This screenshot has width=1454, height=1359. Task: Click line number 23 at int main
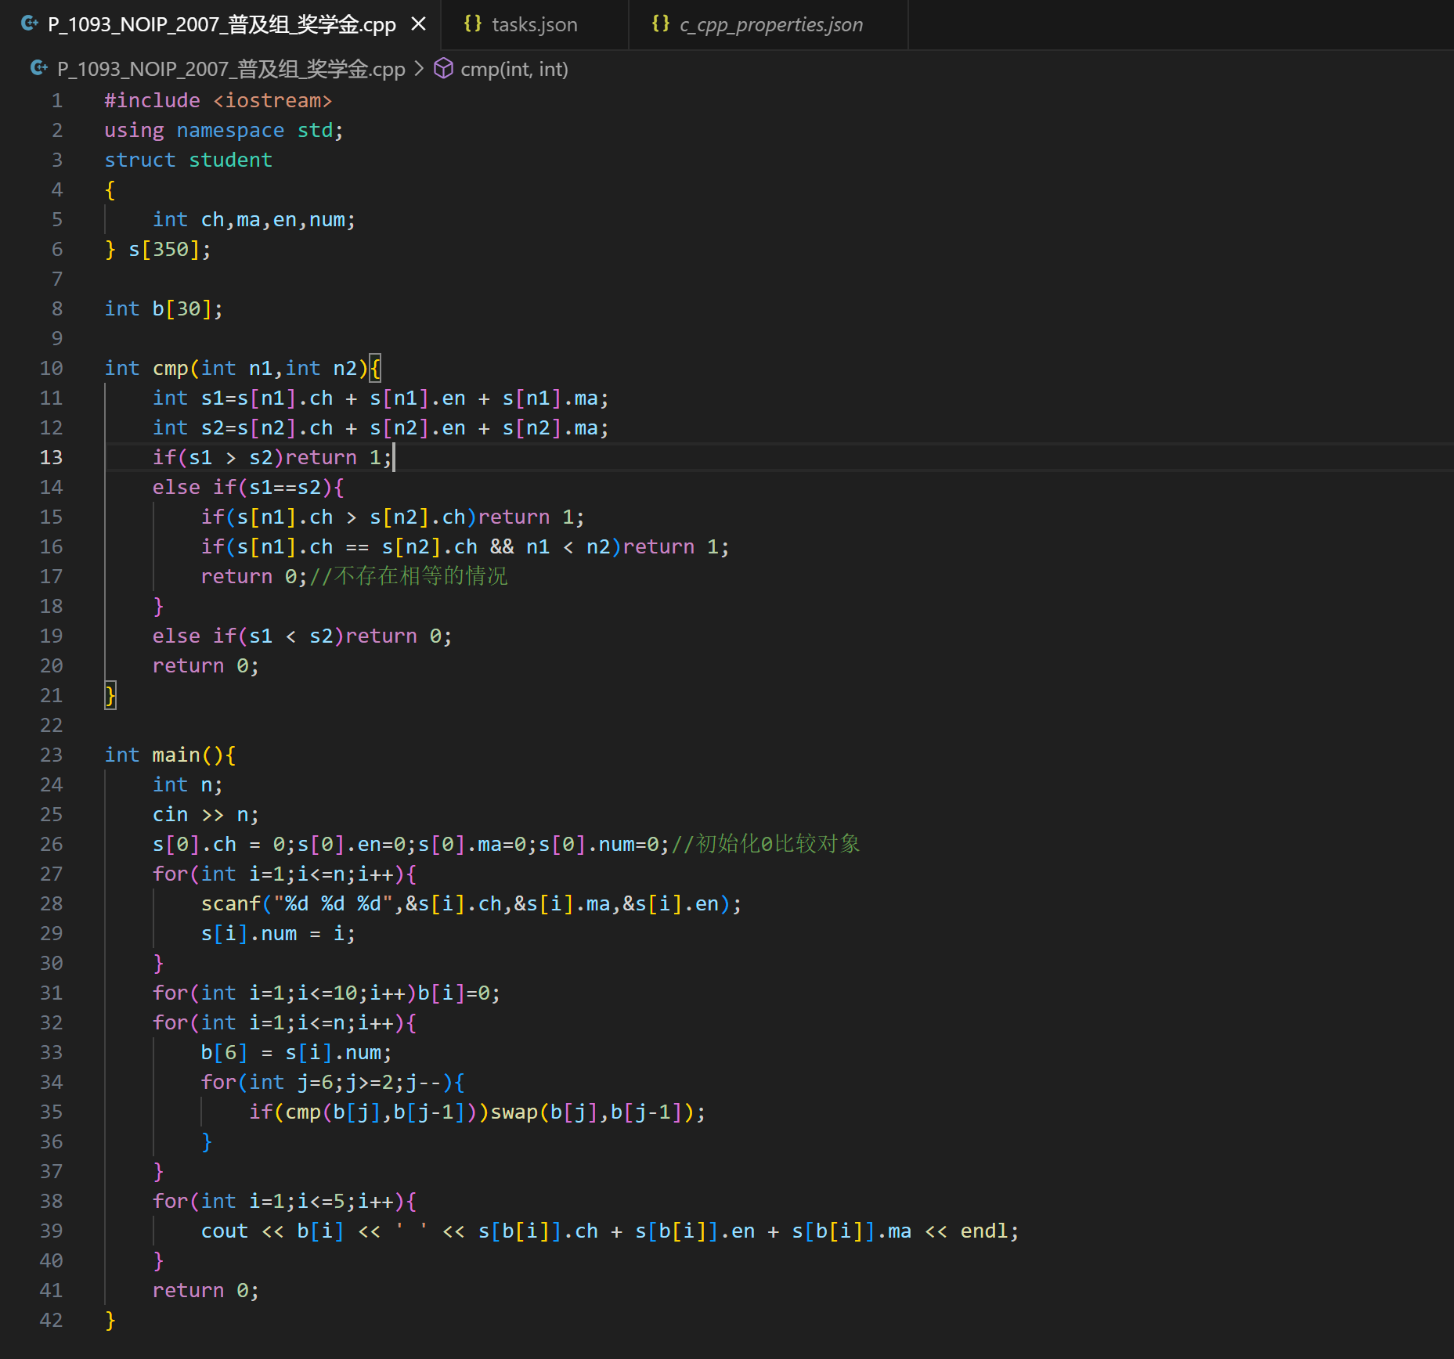point(51,755)
